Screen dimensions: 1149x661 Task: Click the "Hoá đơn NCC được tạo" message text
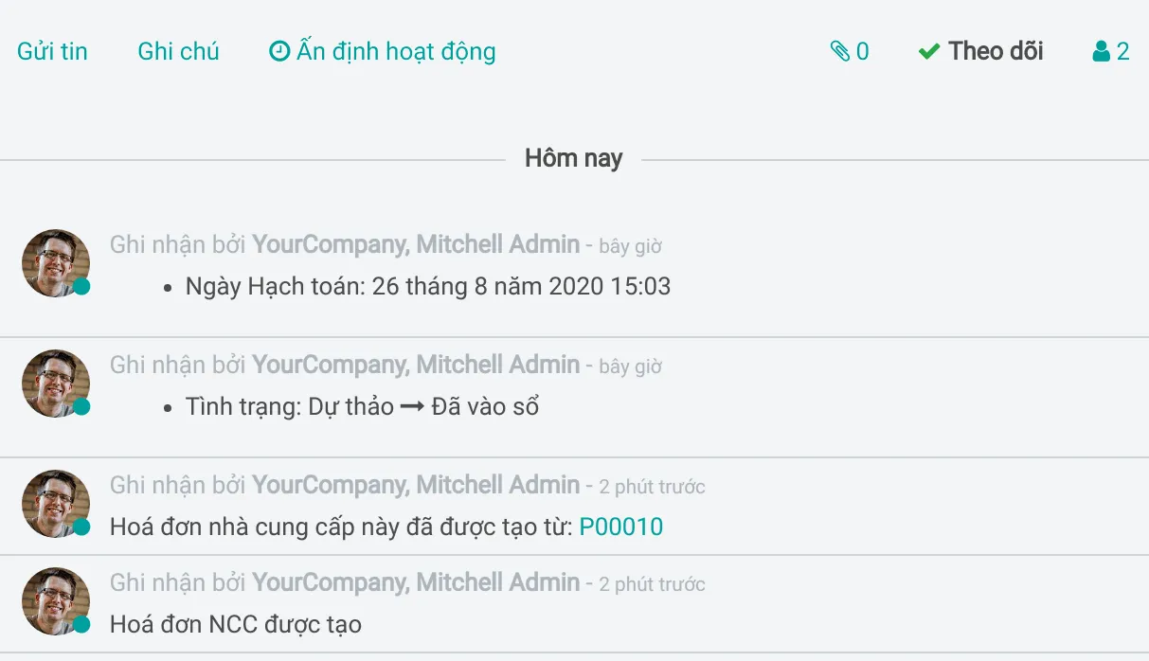[236, 624]
